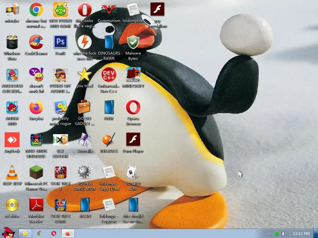The width and height of the screenshot is (318, 238).
Task: Open the Angry Bird Start button
Action: 8,233
